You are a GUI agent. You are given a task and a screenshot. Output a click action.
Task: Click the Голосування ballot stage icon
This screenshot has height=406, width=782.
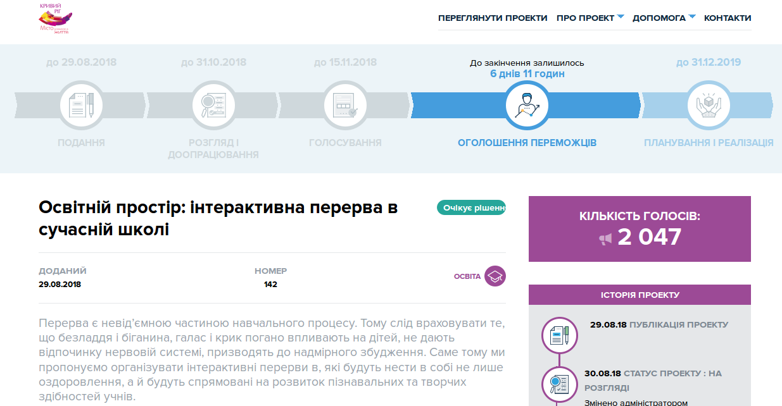point(345,105)
